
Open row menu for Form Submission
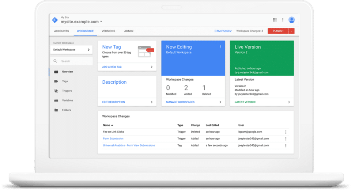coord(286,139)
